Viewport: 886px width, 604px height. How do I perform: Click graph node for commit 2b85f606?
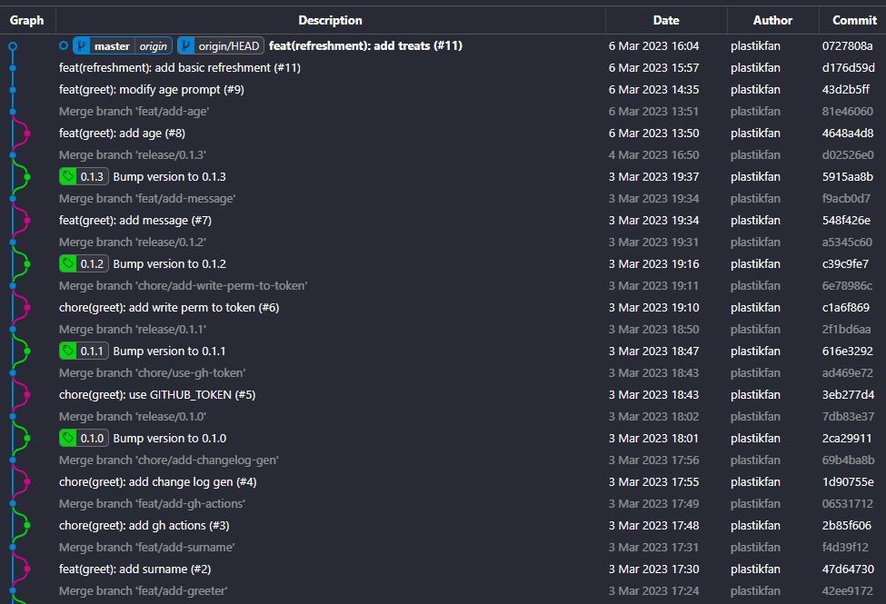click(27, 526)
